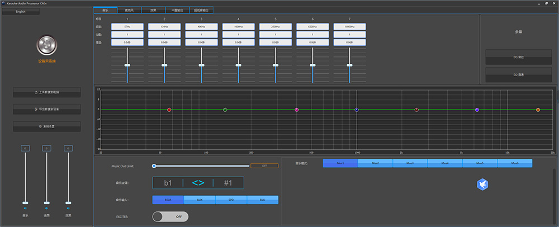Click the value box above 音乐 volume slider
This screenshot has width=559, height=227.
click(25, 148)
